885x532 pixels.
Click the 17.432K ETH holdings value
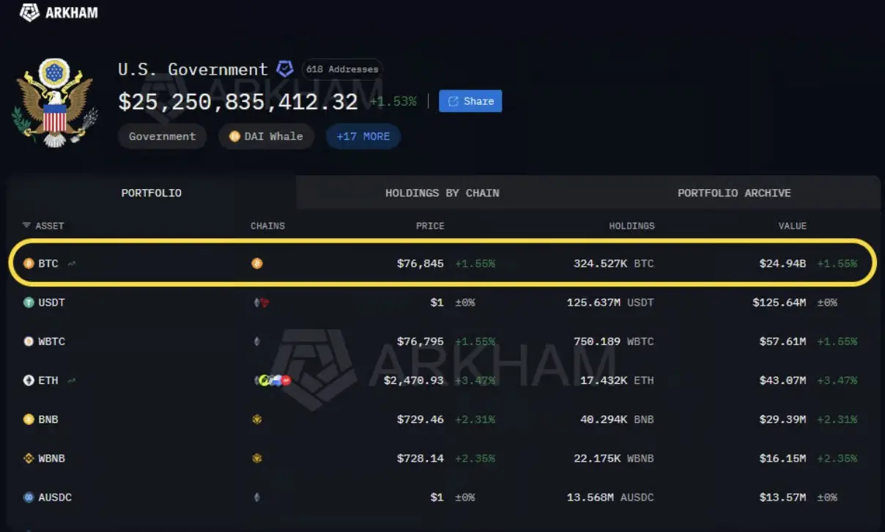pos(617,380)
